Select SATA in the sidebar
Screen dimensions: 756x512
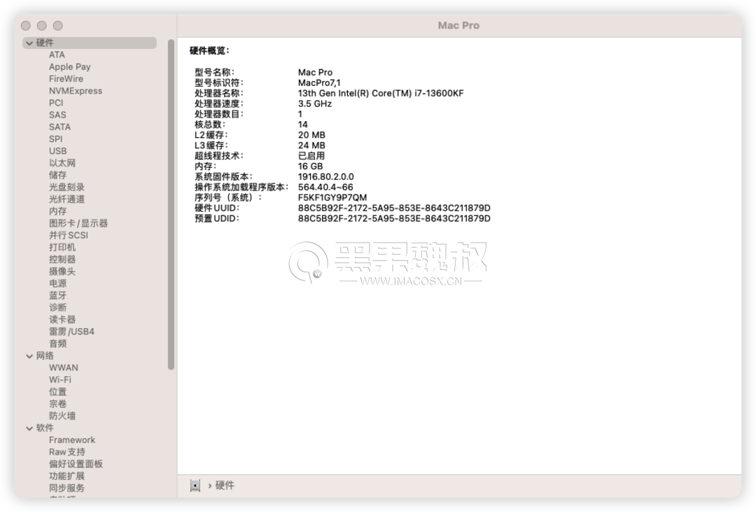pos(59,127)
